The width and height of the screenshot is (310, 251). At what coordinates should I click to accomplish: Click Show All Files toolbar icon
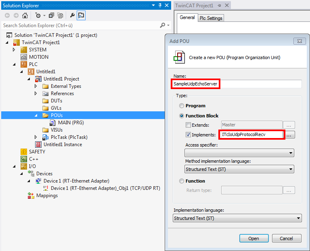coord(60,15)
